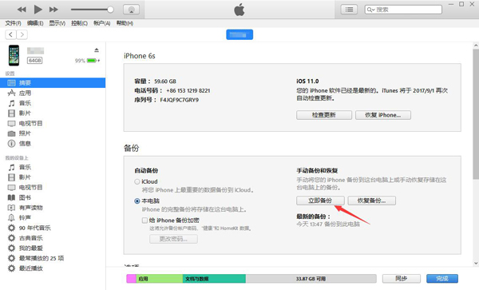Select the iCloud backup radio button
This screenshot has width=479, height=290.
click(137, 181)
